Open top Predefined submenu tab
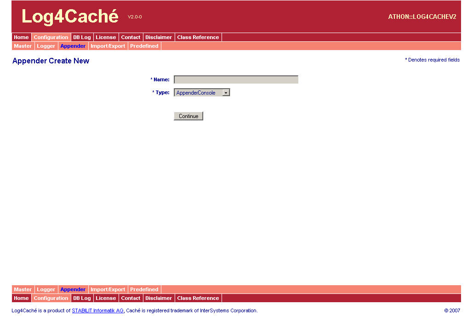Screen dimensions: 473x327 (144, 46)
